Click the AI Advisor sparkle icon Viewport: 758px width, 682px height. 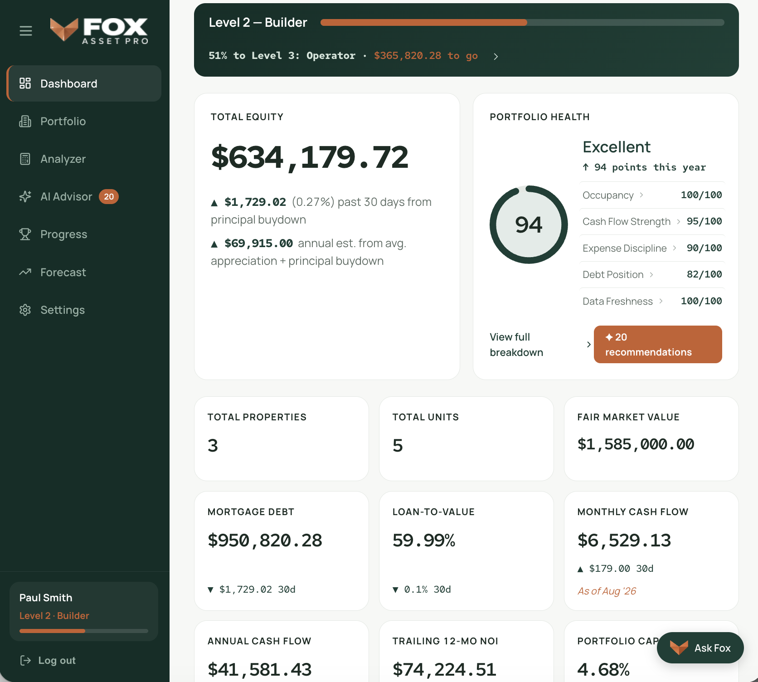click(25, 196)
